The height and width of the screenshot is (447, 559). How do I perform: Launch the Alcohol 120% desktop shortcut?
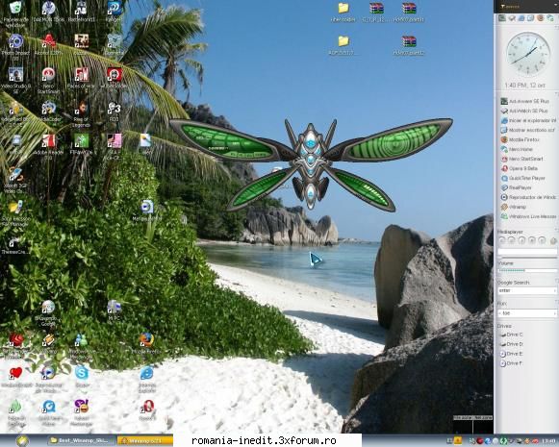click(48, 41)
